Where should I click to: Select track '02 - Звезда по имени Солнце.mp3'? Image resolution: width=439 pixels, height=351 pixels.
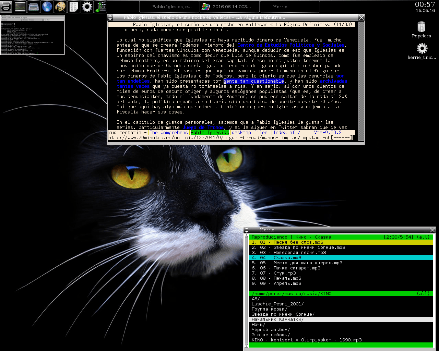pos(341,247)
